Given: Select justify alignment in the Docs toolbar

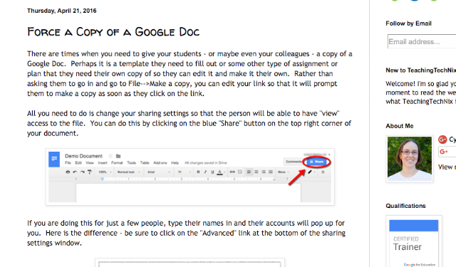Looking at the screenshot, I should pyautogui.click(x=271, y=172).
